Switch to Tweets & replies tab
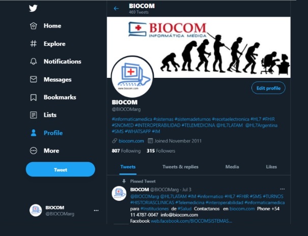This screenshot has width=308, height=236. 180,167
